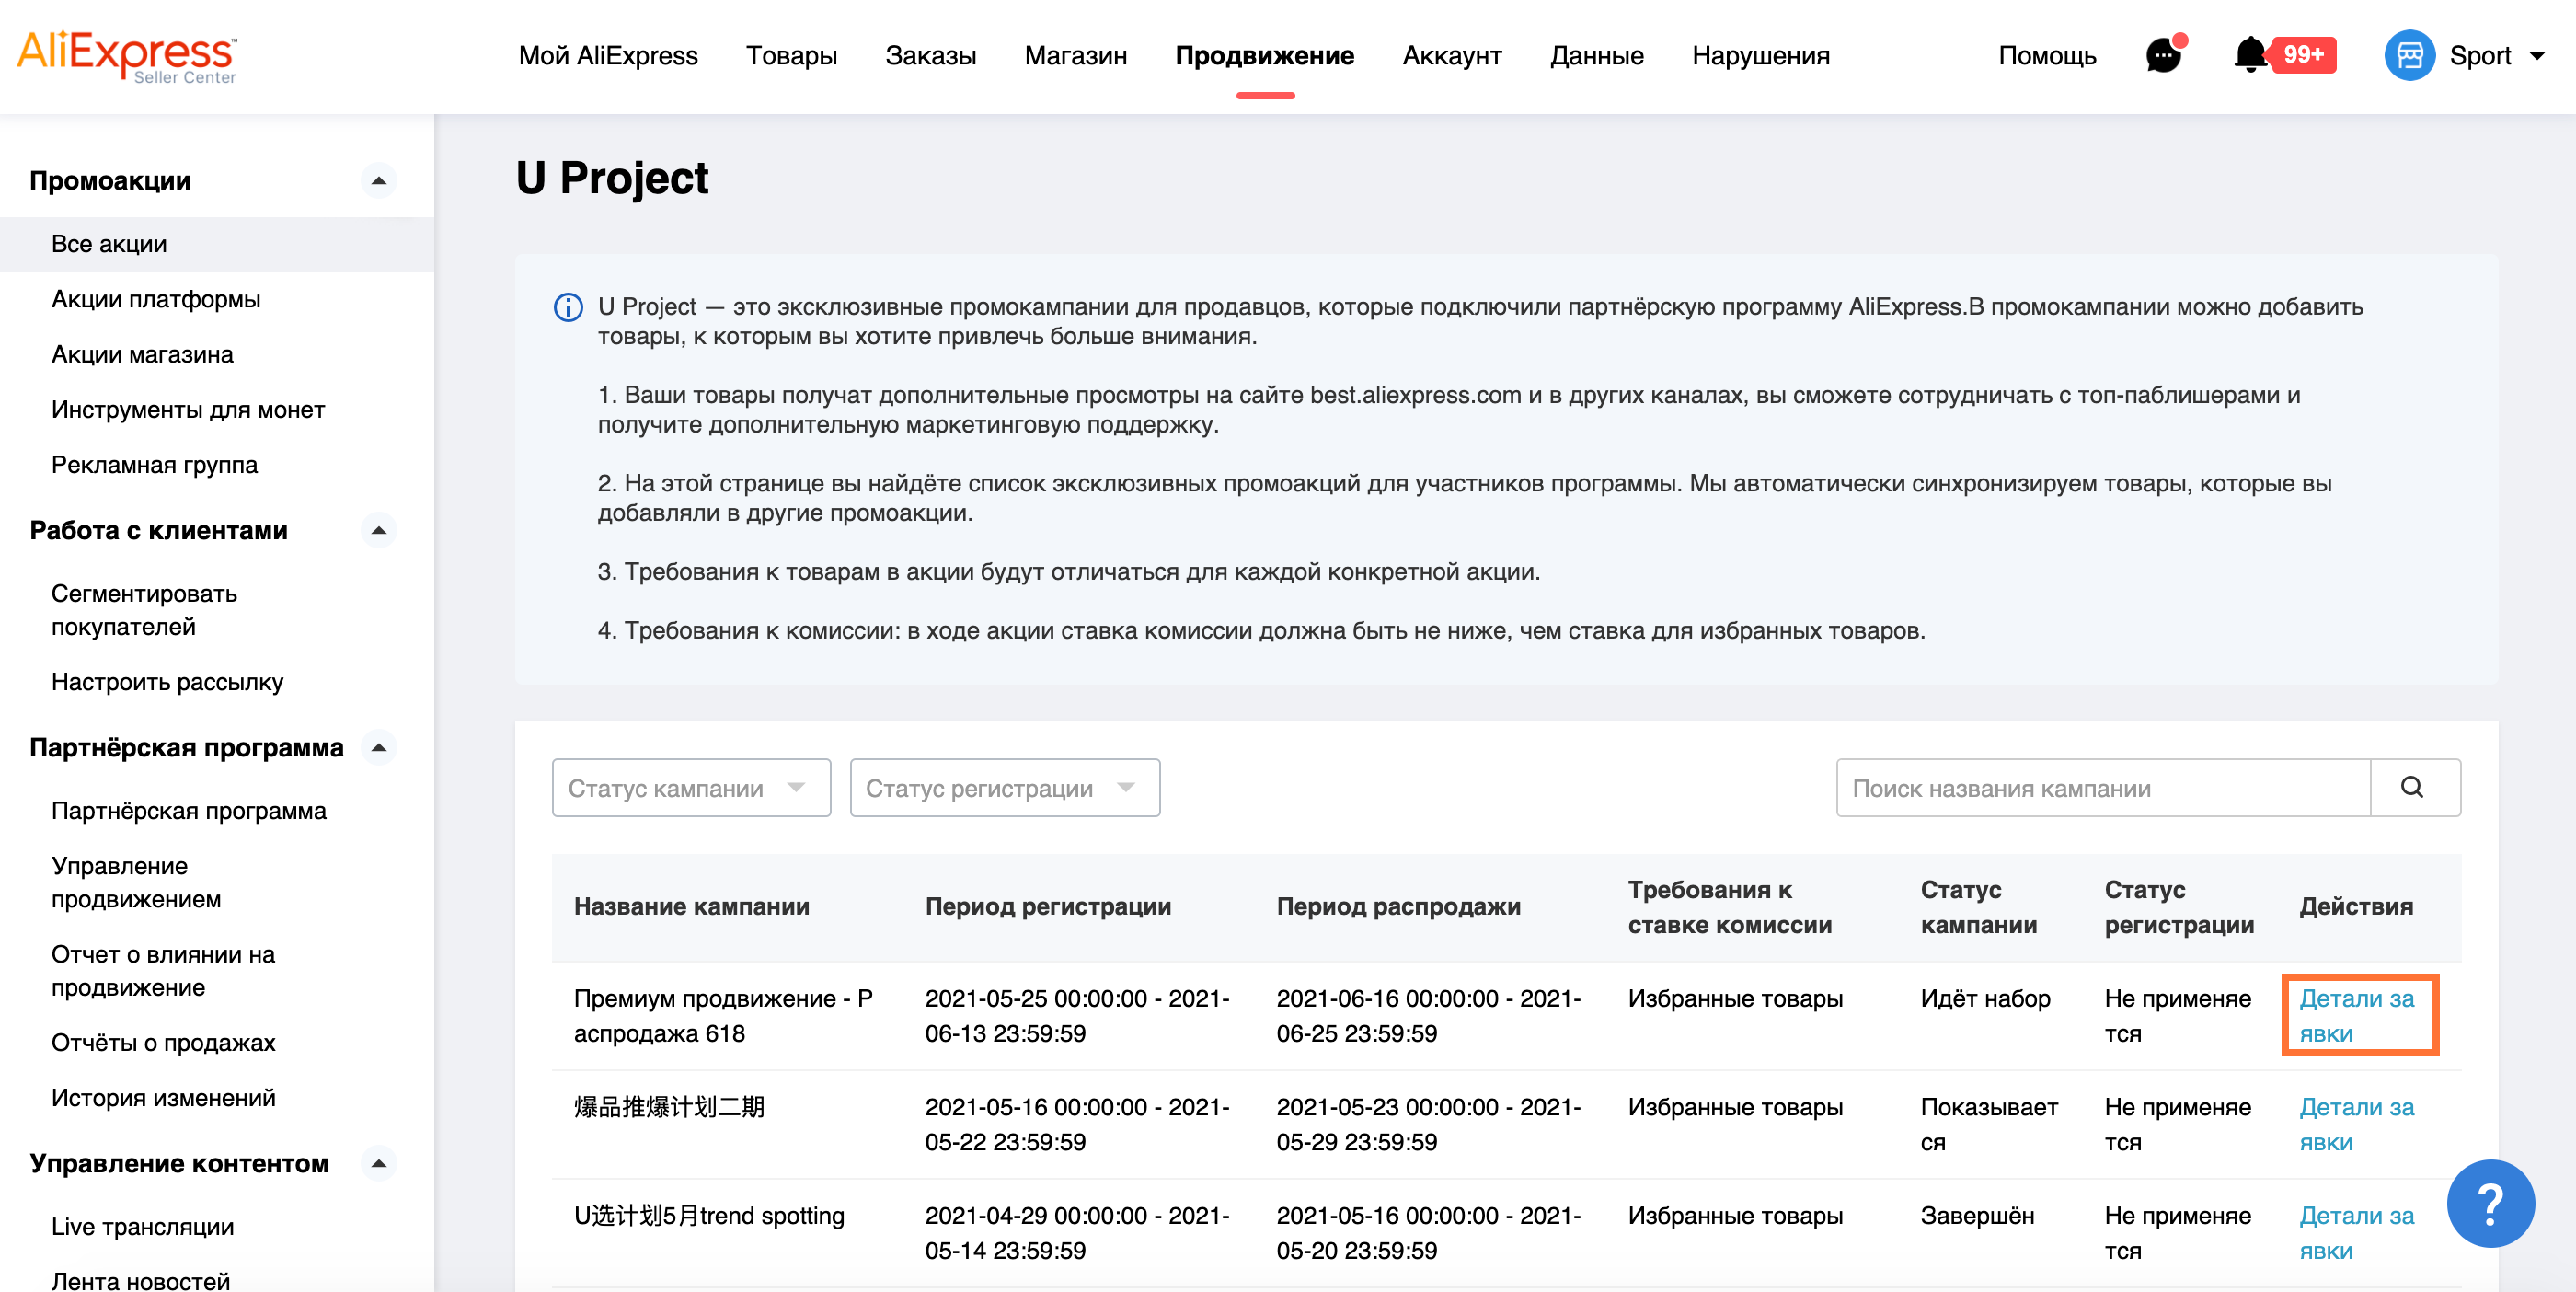Viewport: 2576px width, 1292px height.
Task: Open Управление продвижением
Action: tap(136, 882)
